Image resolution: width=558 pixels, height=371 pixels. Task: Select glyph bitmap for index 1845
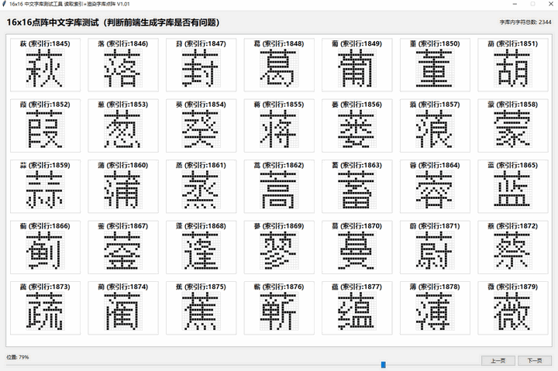click(x=45, y=69)
